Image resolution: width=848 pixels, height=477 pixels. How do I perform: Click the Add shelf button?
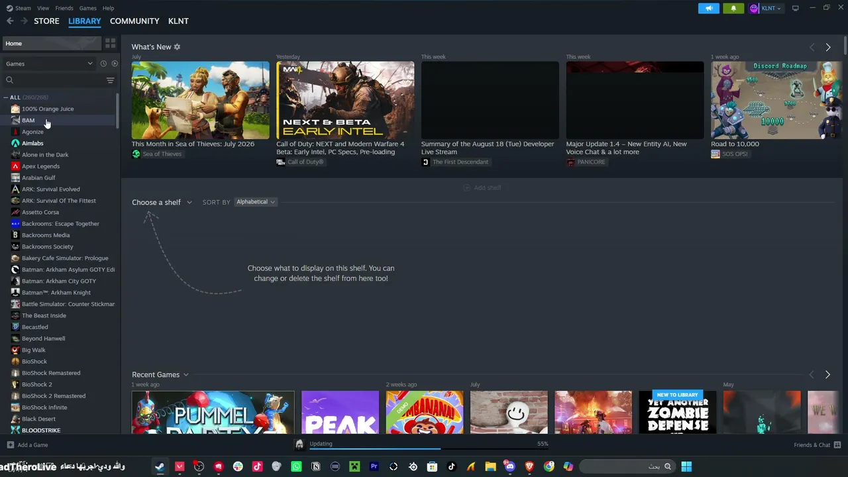point(482,187)
